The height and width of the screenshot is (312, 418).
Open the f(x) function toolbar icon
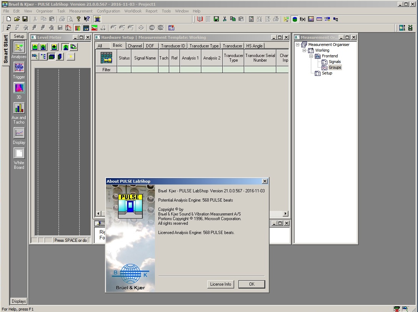point(303,19)
